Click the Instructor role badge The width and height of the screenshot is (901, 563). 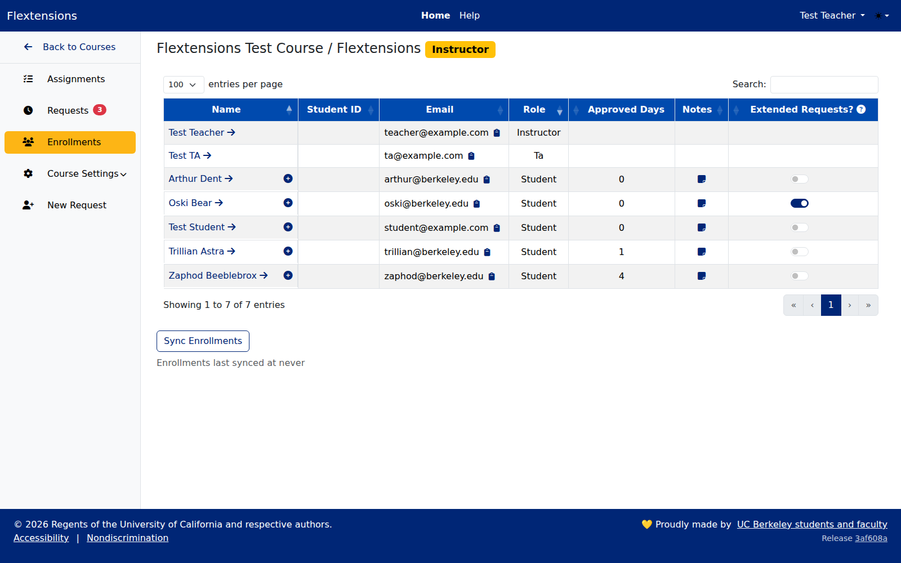point(460,50)
